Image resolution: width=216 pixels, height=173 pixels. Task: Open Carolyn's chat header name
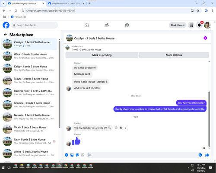94,38
